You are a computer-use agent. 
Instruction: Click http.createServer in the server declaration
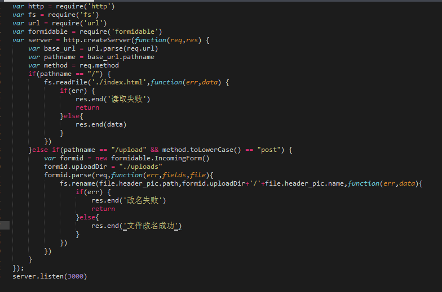(x=97, y=40)
